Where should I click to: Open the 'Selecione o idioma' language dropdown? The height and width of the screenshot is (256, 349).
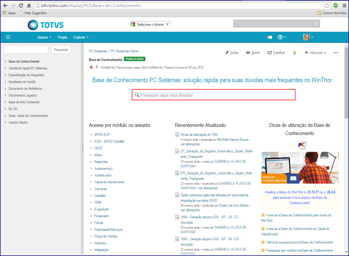coord(150,24)
